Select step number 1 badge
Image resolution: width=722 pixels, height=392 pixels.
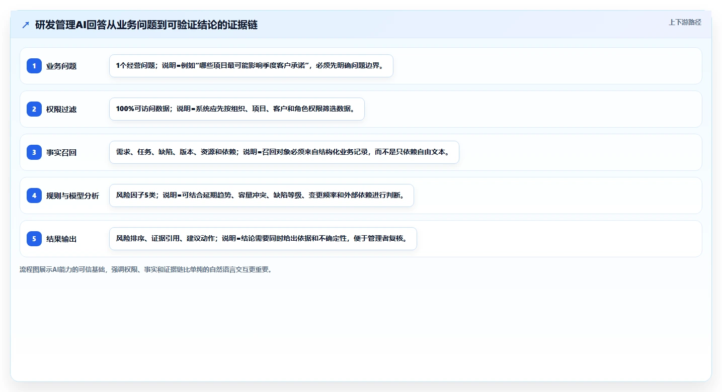tap(34, 66)
